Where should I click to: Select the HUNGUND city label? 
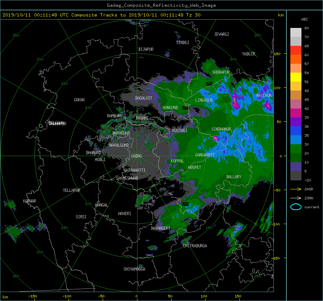pyautogui.click(x=170, y=108)
